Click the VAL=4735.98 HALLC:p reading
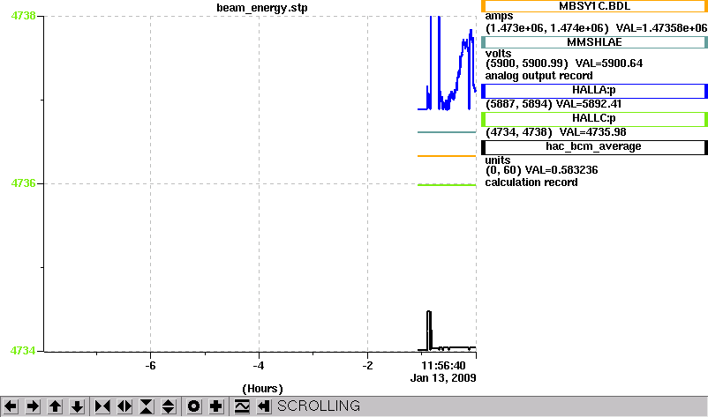Viewport: 708px width, 417px height. [x=593, y=132]
